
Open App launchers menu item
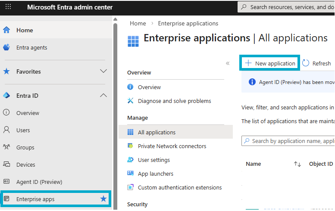pos(175,174)
